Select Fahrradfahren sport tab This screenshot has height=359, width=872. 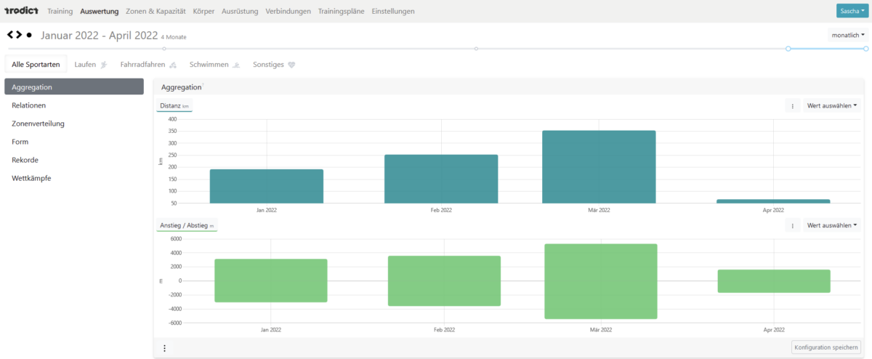coord(148,64)
